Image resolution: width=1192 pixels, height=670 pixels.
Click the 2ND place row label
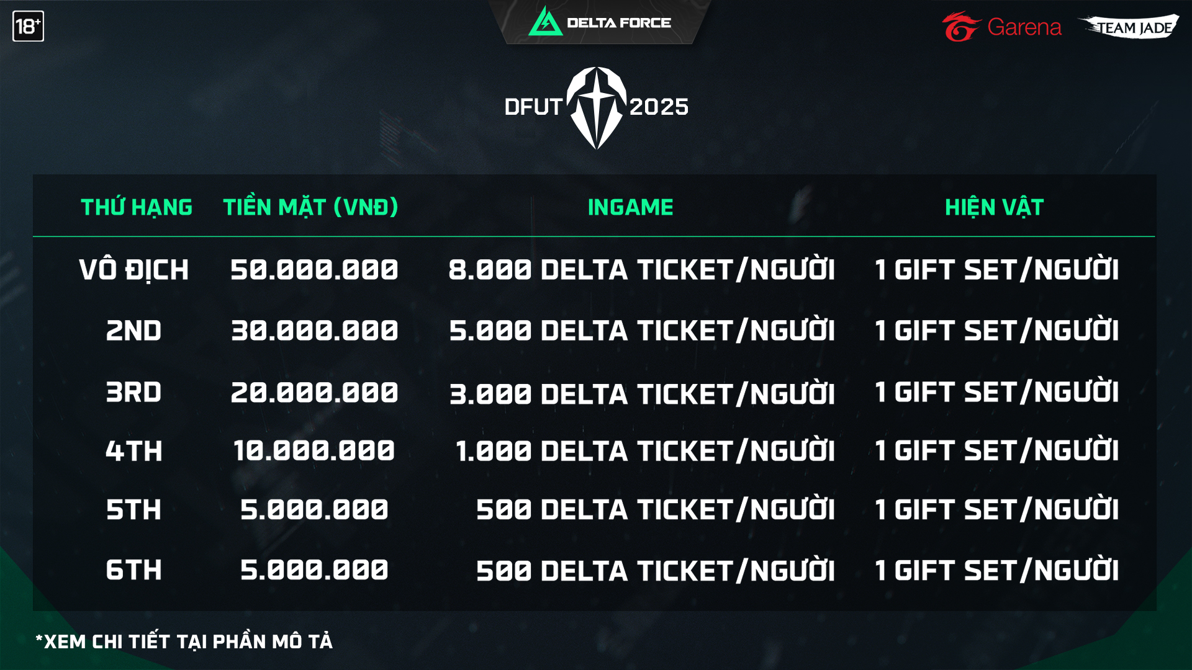133,331
